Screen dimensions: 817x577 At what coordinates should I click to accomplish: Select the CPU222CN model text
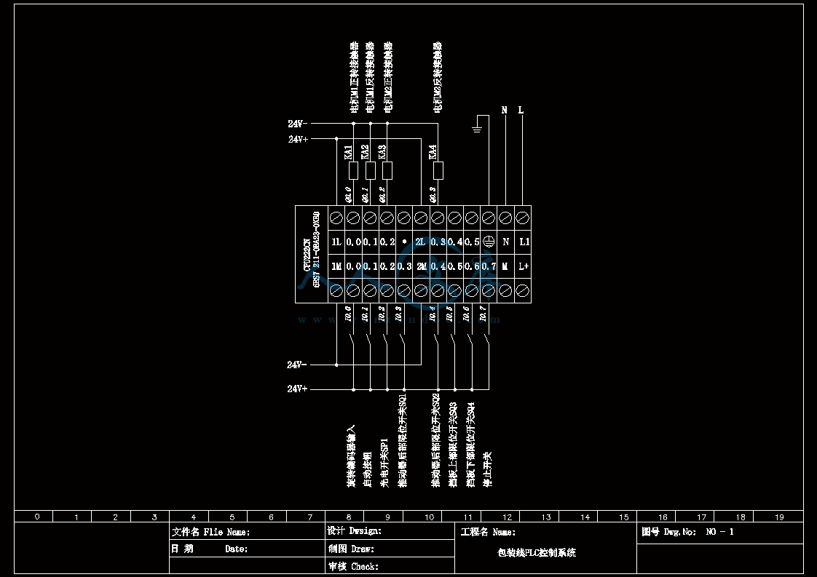307,255
